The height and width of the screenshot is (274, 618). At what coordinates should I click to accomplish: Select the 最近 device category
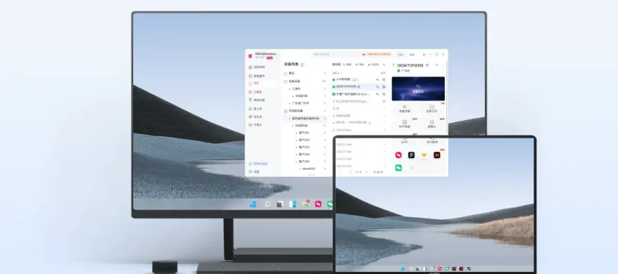pyautogui.click(x=292, y=73)
